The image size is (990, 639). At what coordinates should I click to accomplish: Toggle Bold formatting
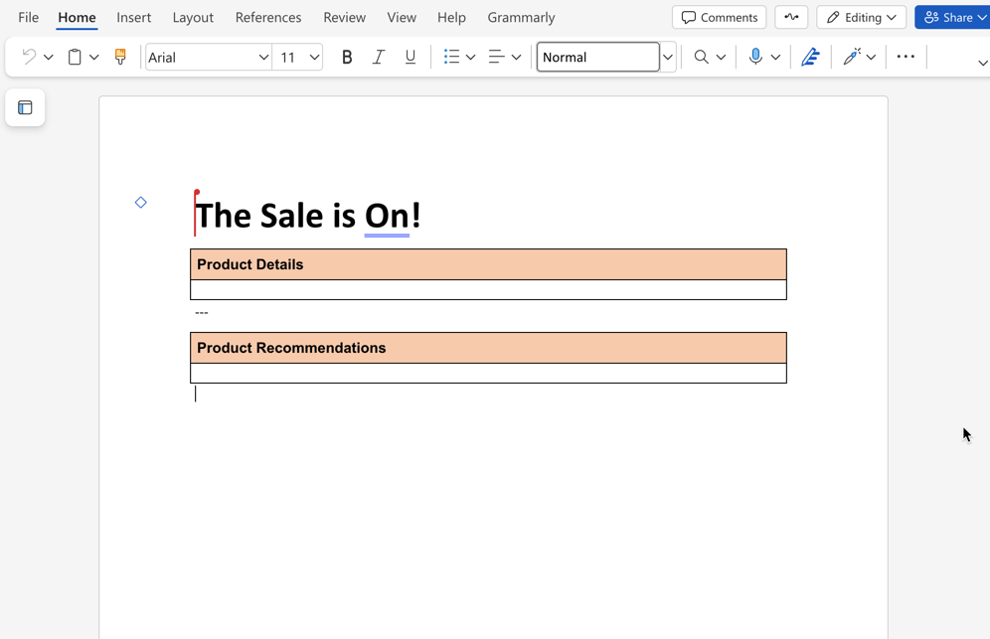(x=347, y=58)
